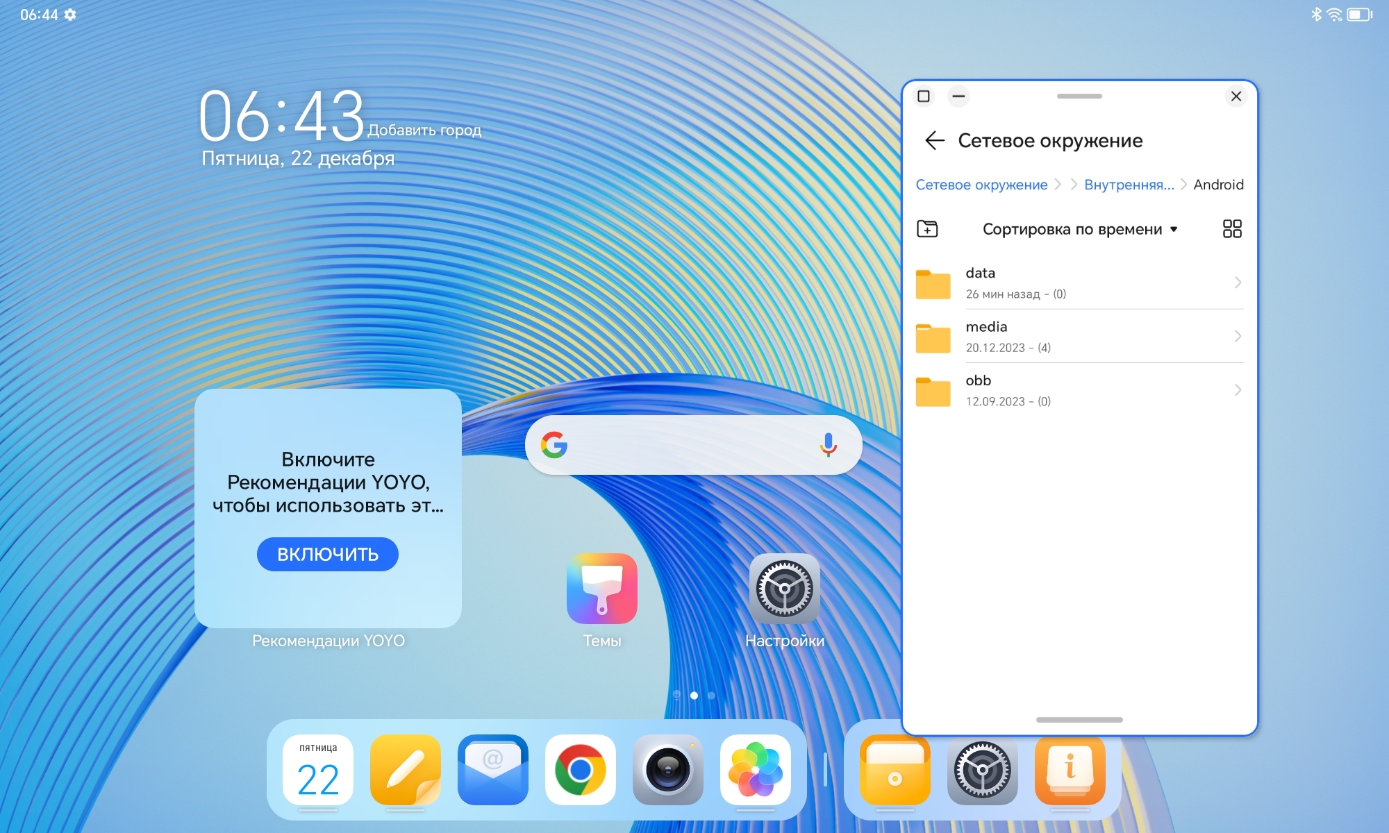Open the Темы app icon
This screenshot has width=1389, height=833.
tap(601, 589)
